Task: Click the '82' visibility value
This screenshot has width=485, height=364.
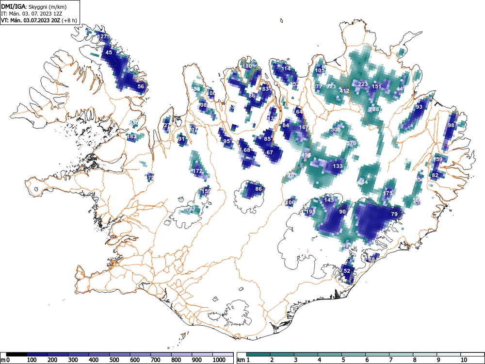Action: pos(435,175)
